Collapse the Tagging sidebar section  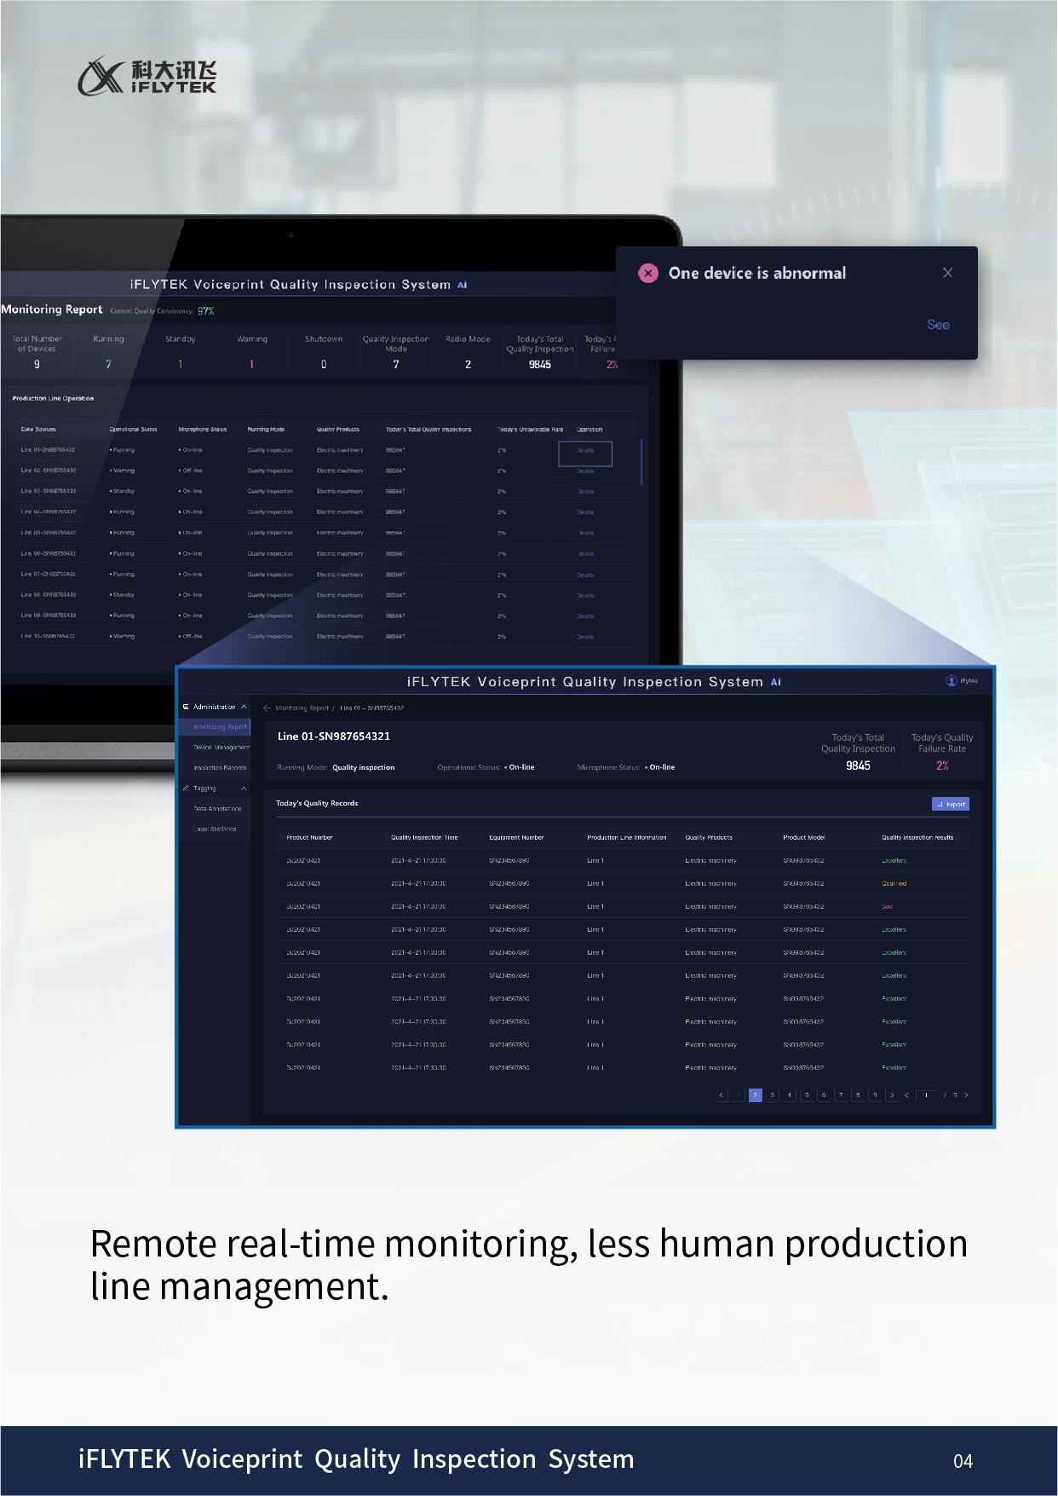tap(244, 788)
